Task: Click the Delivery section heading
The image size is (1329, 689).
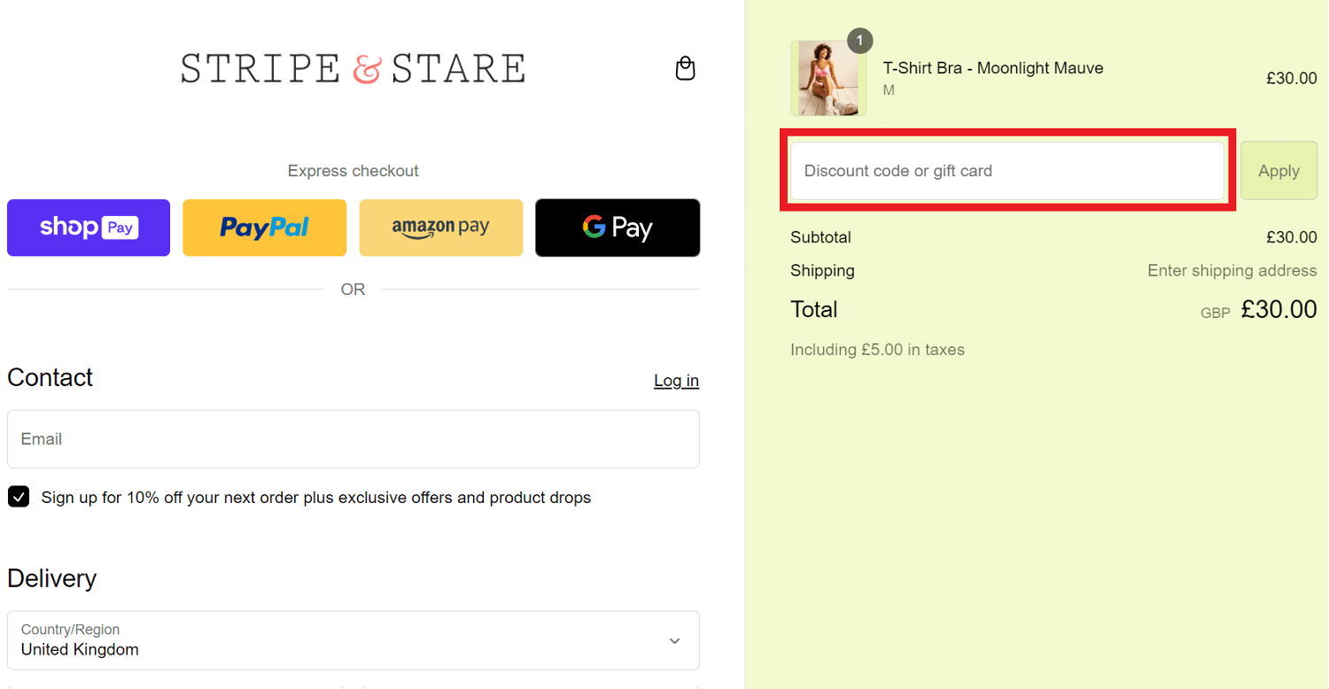Action: pyautogui.click(x=51, y=578)
